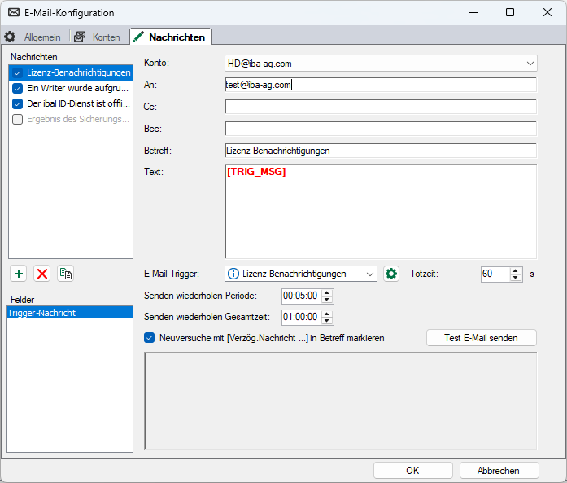This screenshot has width=567, height=483.
Task: Increase the Senden wiederholen Gesamtzeit time
Action: [x=327, y=314]
